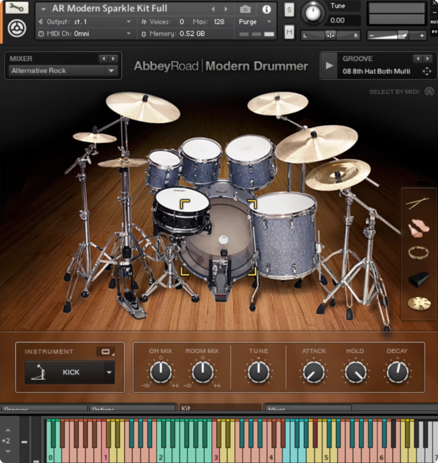Switch to the Options tab
Screen dimensions: 438x463
pos(133,408)
